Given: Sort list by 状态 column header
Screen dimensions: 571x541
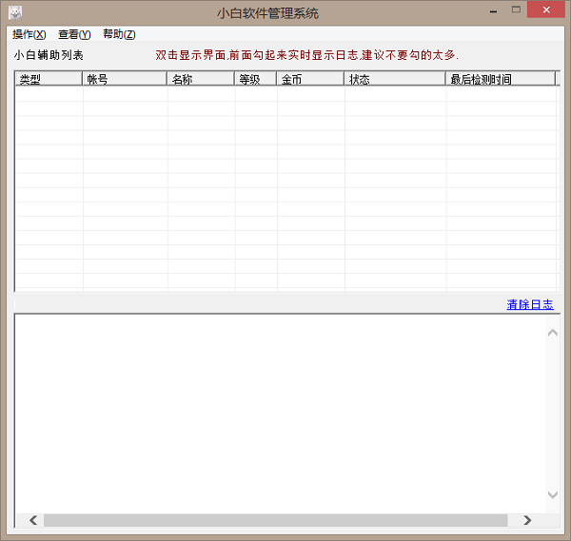Looking at the screenshot, I should point(395,79).
